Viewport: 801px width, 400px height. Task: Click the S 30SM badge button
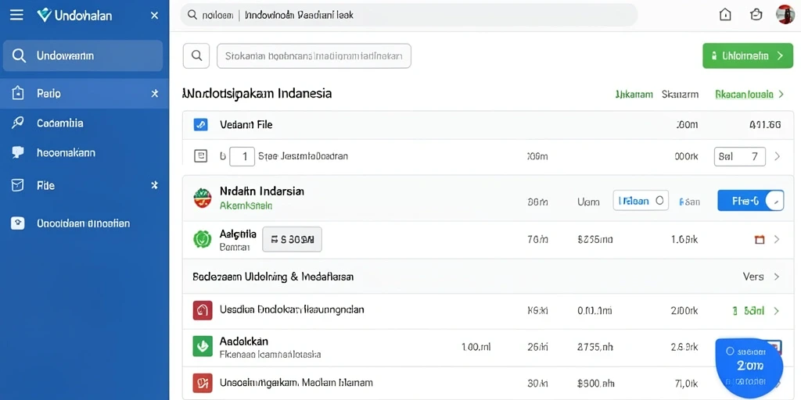tap(293, 239)
